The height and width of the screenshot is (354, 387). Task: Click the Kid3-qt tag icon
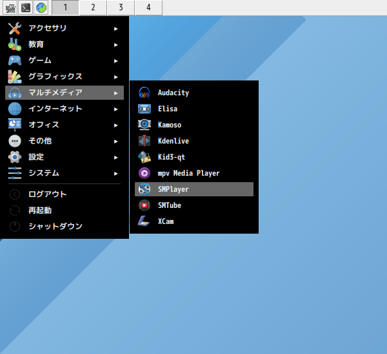[144, 157]
